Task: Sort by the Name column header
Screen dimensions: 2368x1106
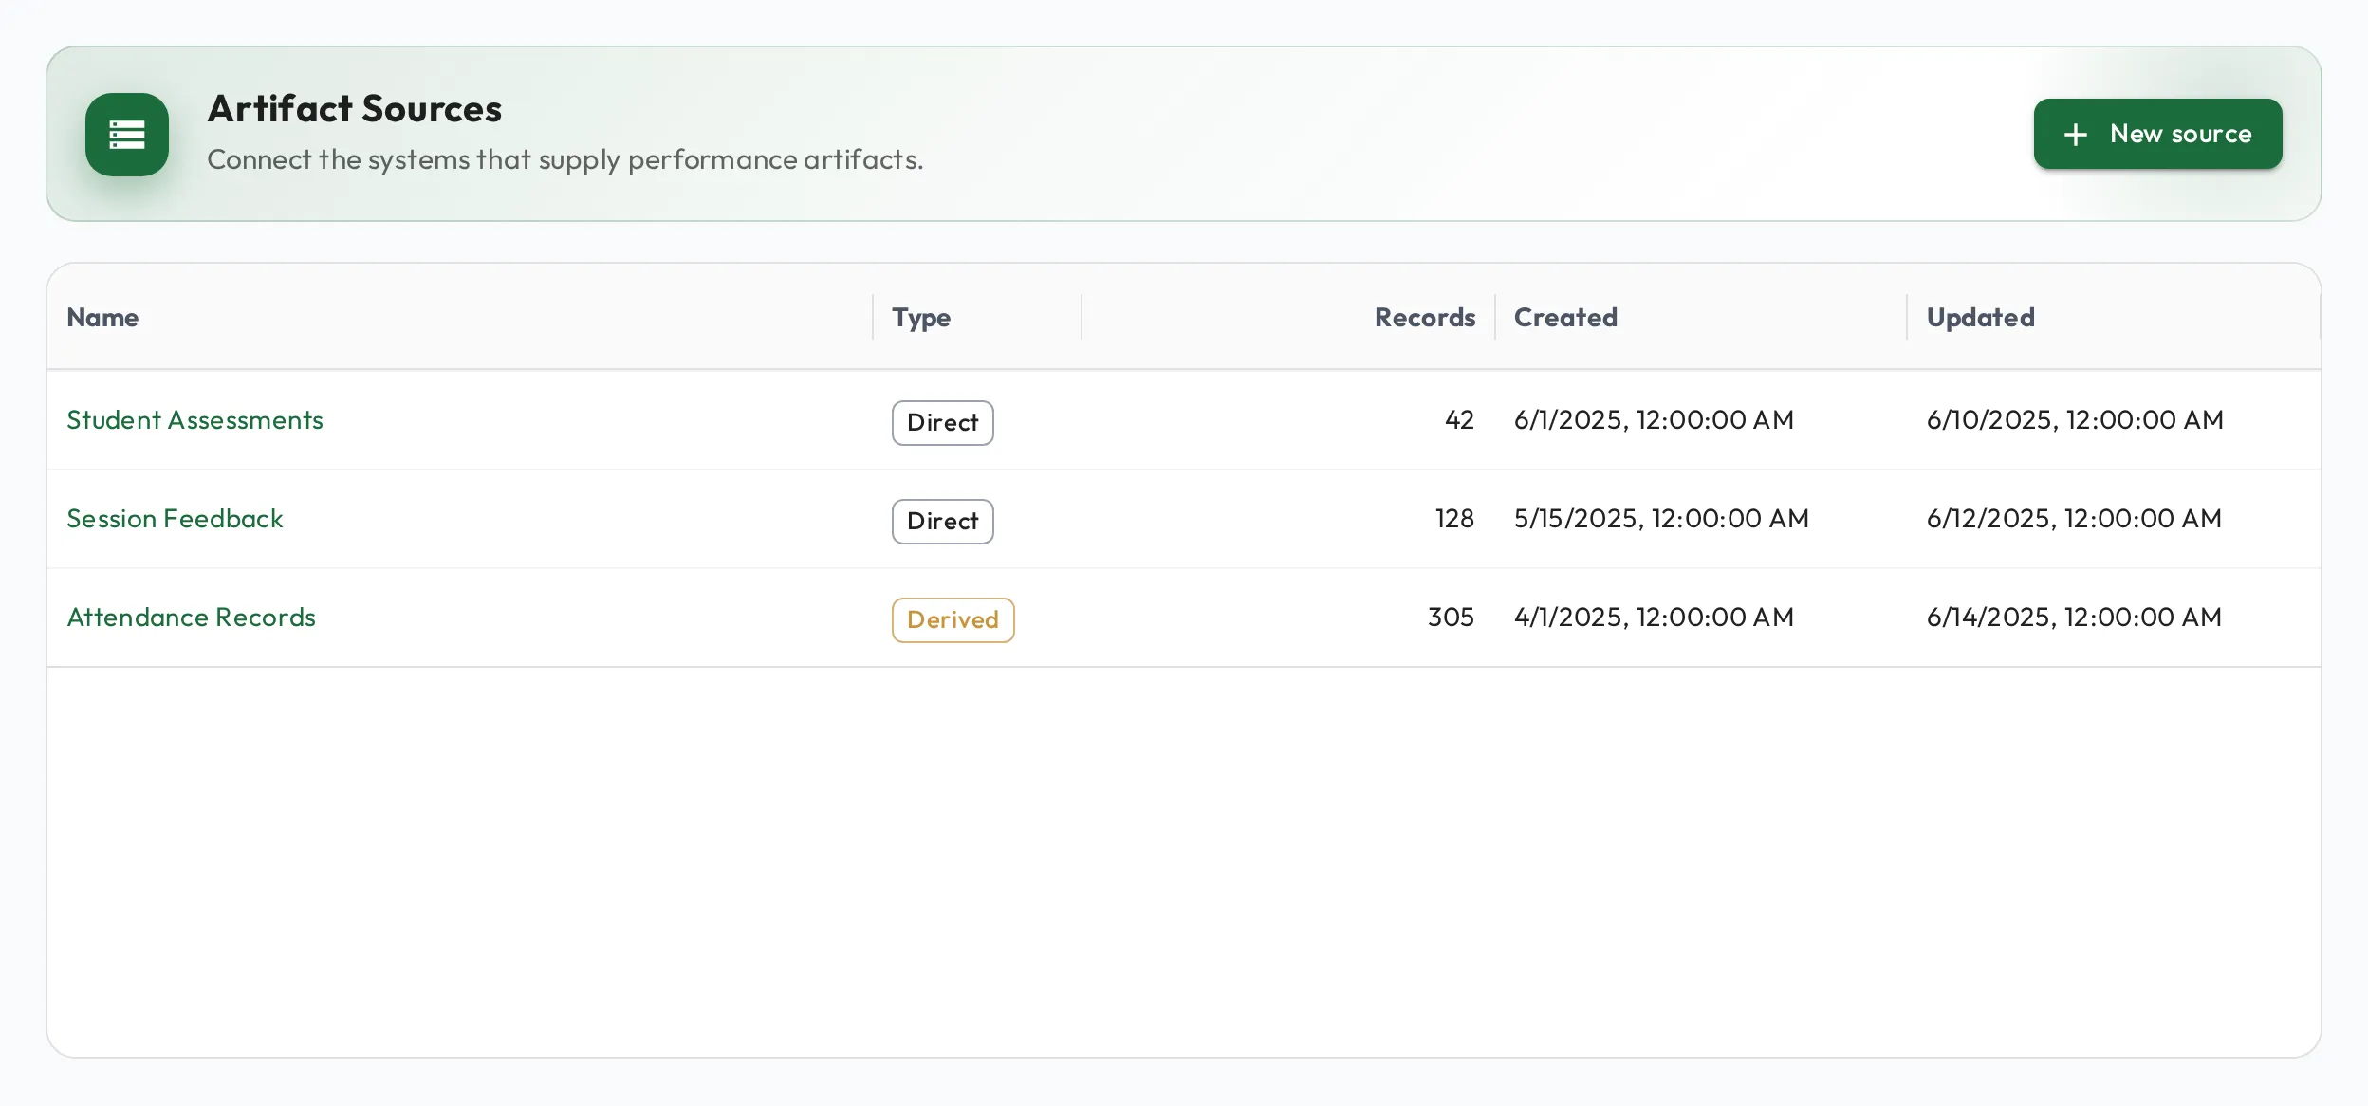Action: coord(102,317)
